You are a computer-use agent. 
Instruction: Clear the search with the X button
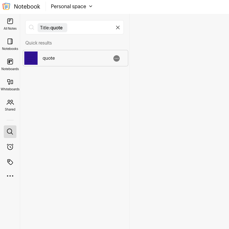click(118, 27)
